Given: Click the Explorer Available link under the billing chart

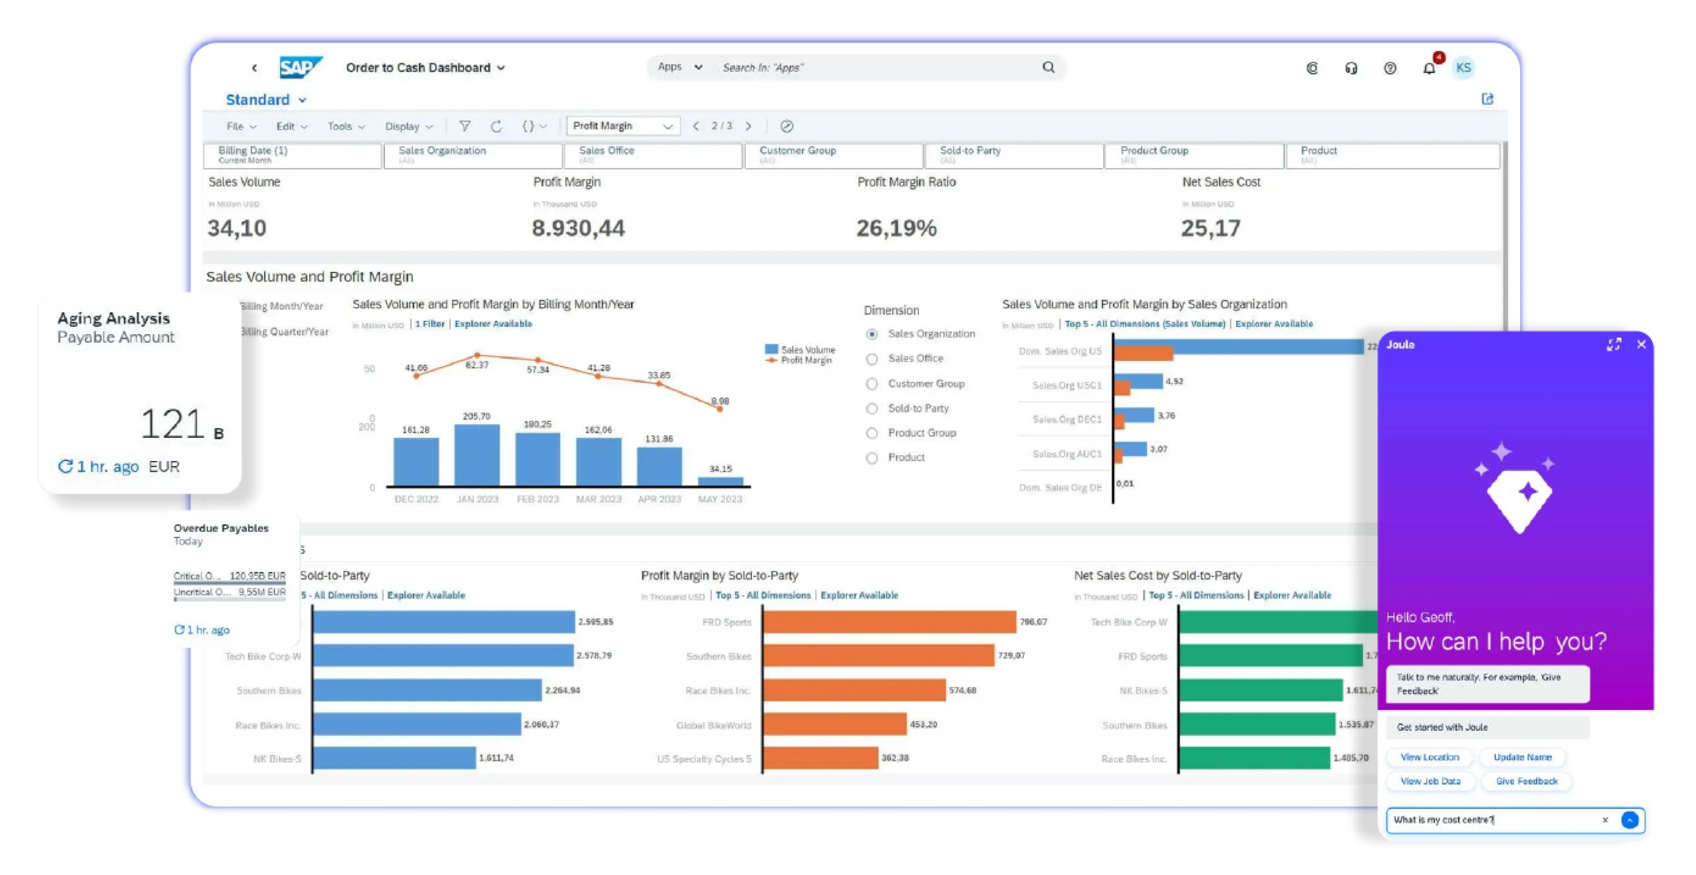Looking at the screenshot, I should 492,324.
